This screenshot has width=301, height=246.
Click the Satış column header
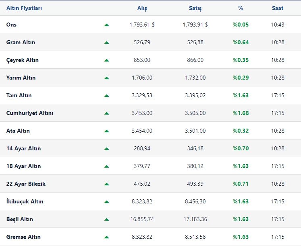(195, 8)
